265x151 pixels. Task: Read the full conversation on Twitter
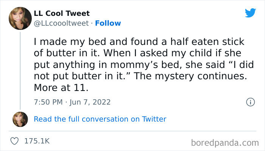point(100,119)
